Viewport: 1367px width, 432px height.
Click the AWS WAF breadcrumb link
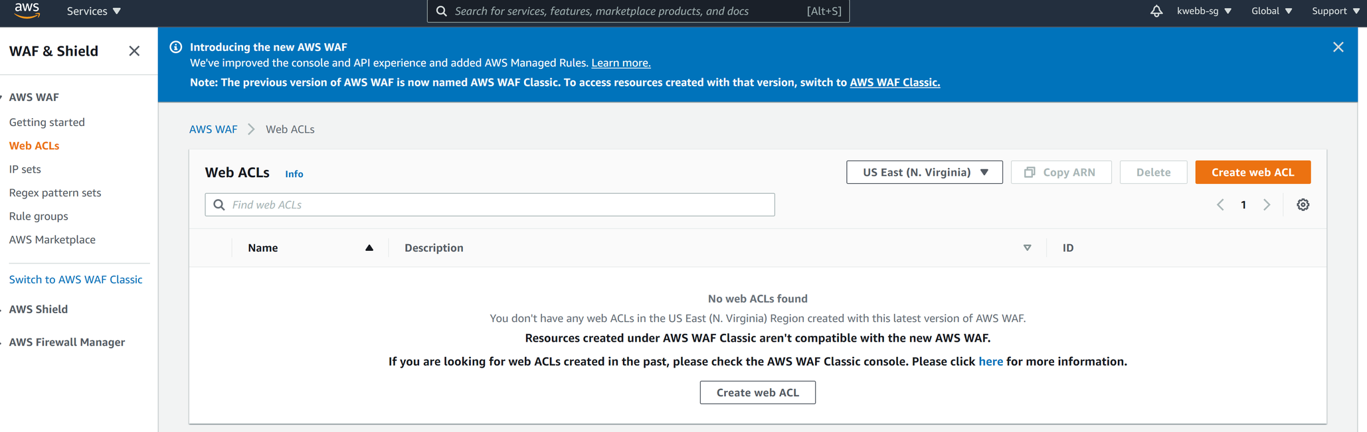point(213,129)
